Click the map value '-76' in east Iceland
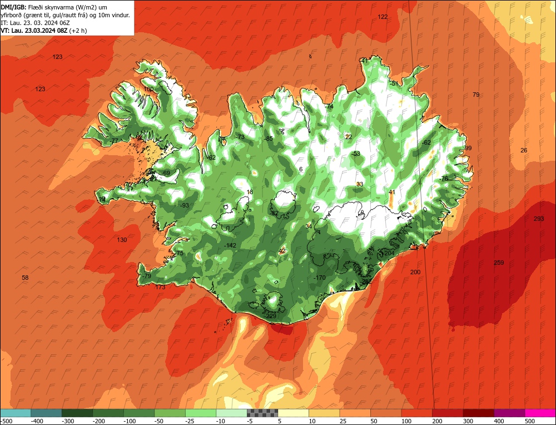556x425 pixels. [444, 179]
